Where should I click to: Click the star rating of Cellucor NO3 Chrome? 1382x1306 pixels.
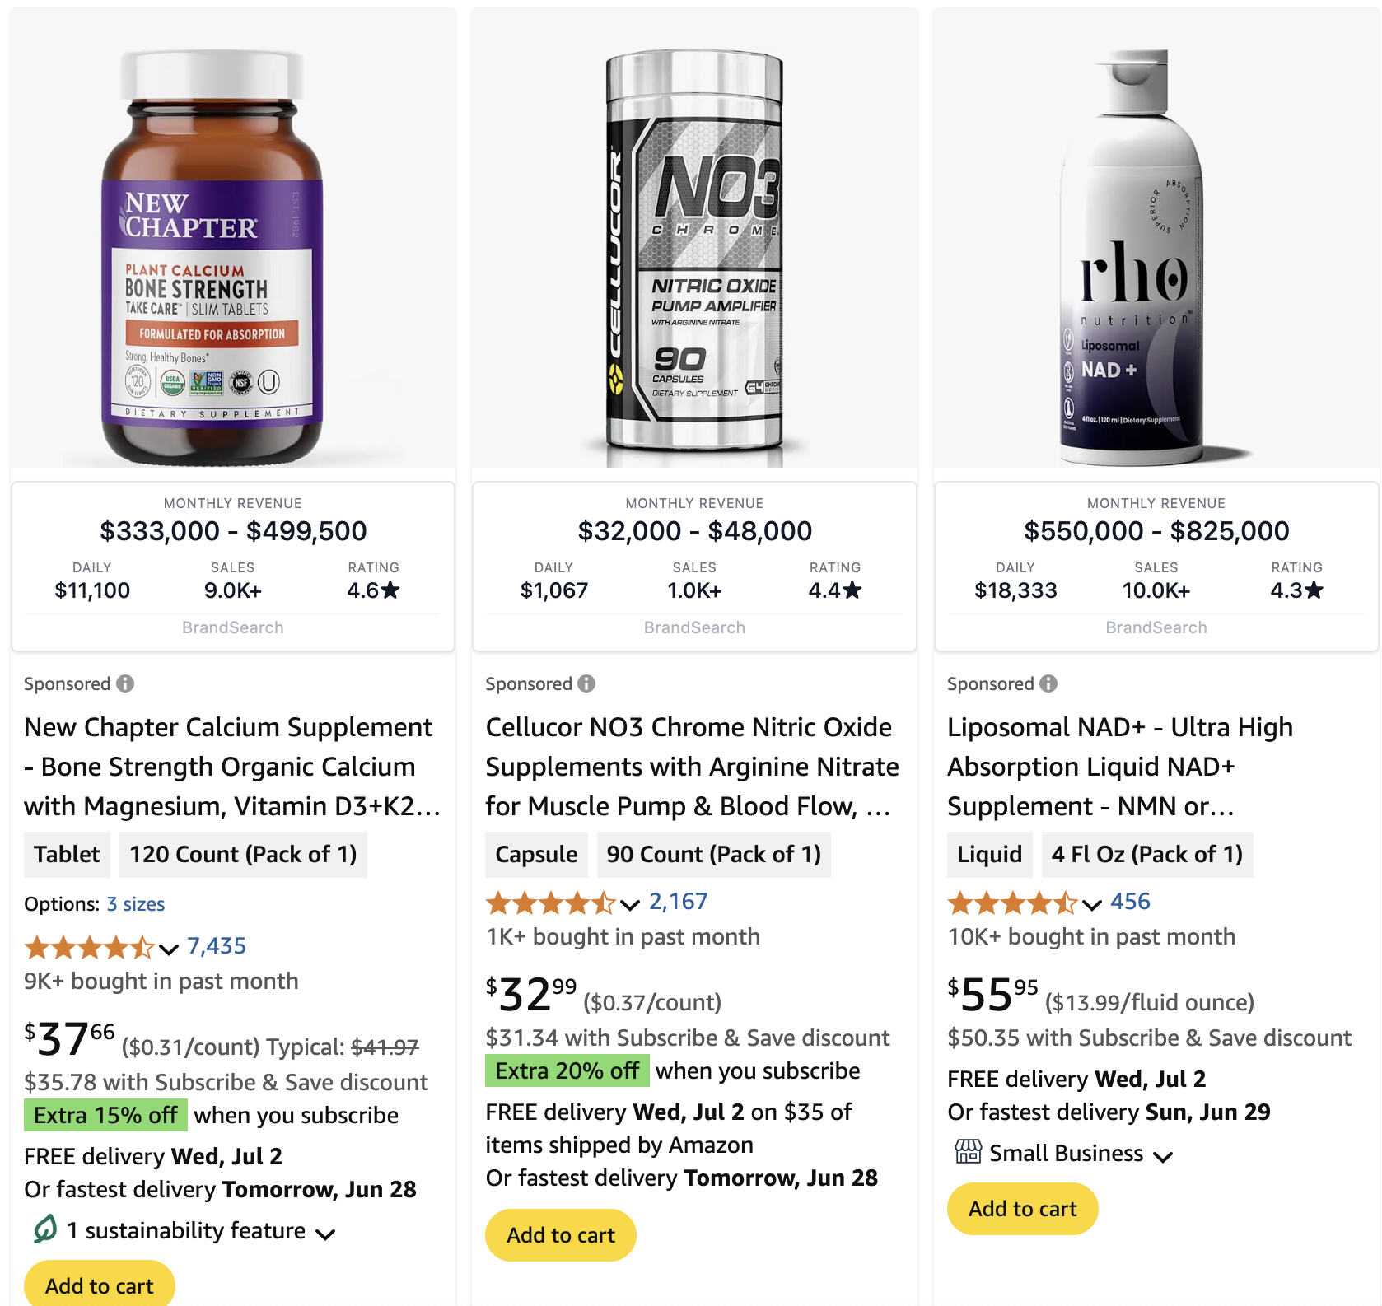point(550,903)
